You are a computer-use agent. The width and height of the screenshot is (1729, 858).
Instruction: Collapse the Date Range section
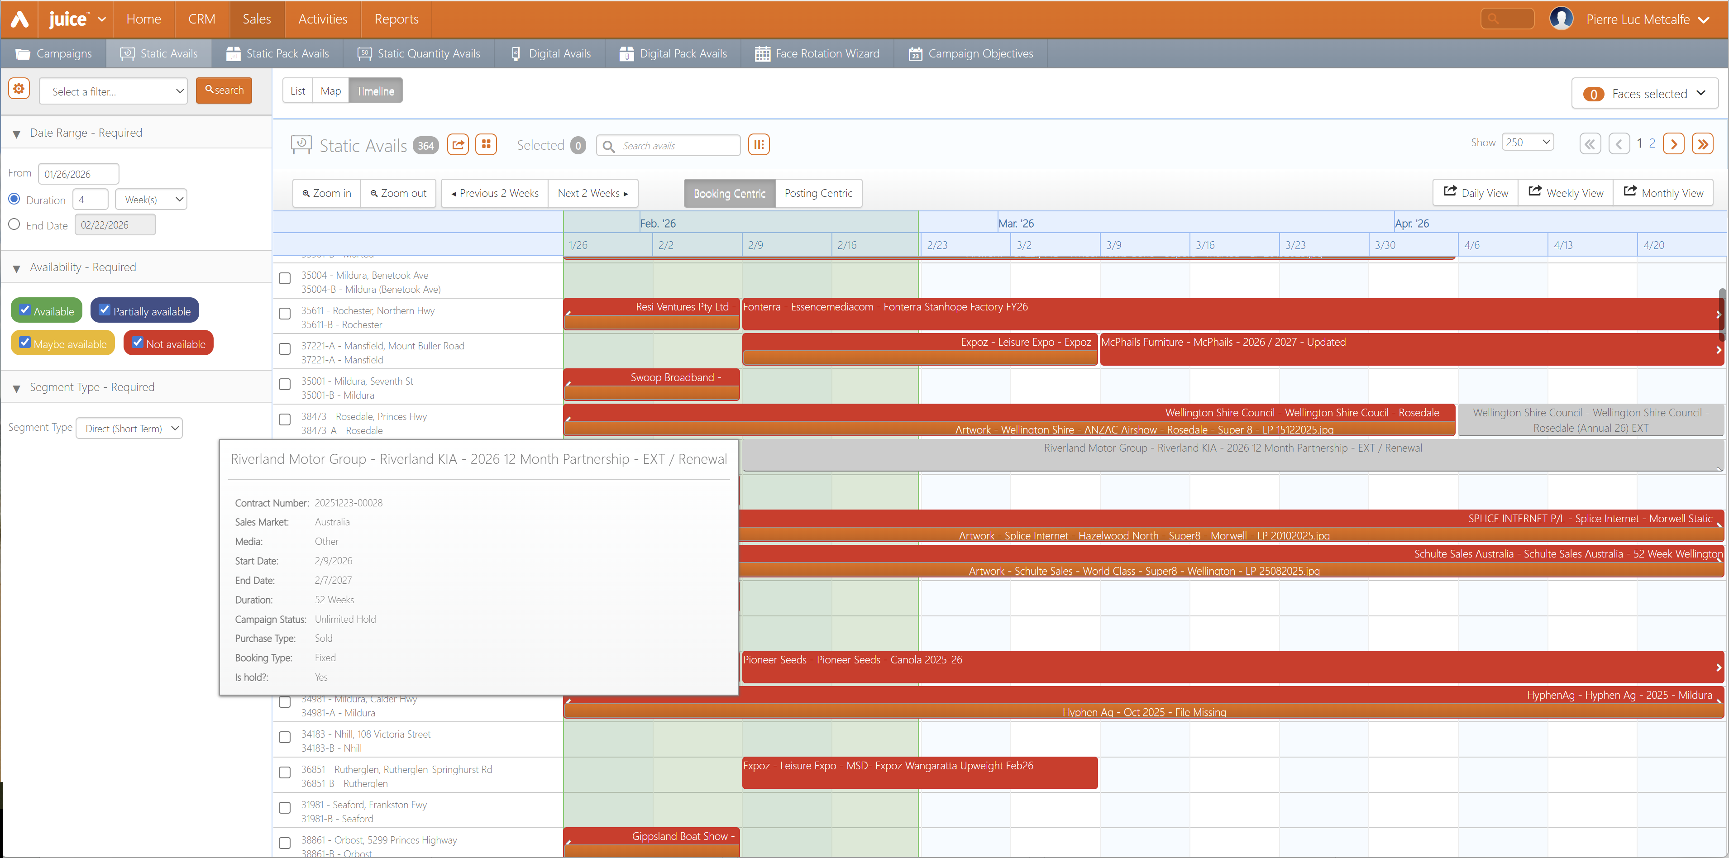[16, 133]
